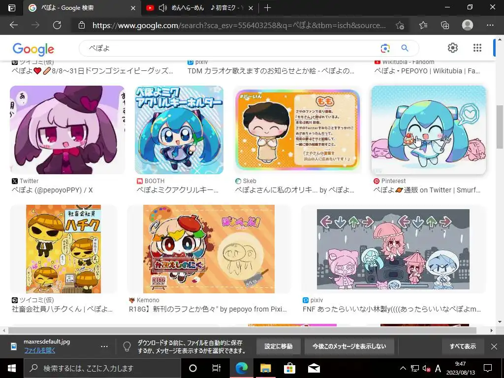Click the scroll right arrow
Viewport: 504px width, 378px height.
(x=492, y=330)
